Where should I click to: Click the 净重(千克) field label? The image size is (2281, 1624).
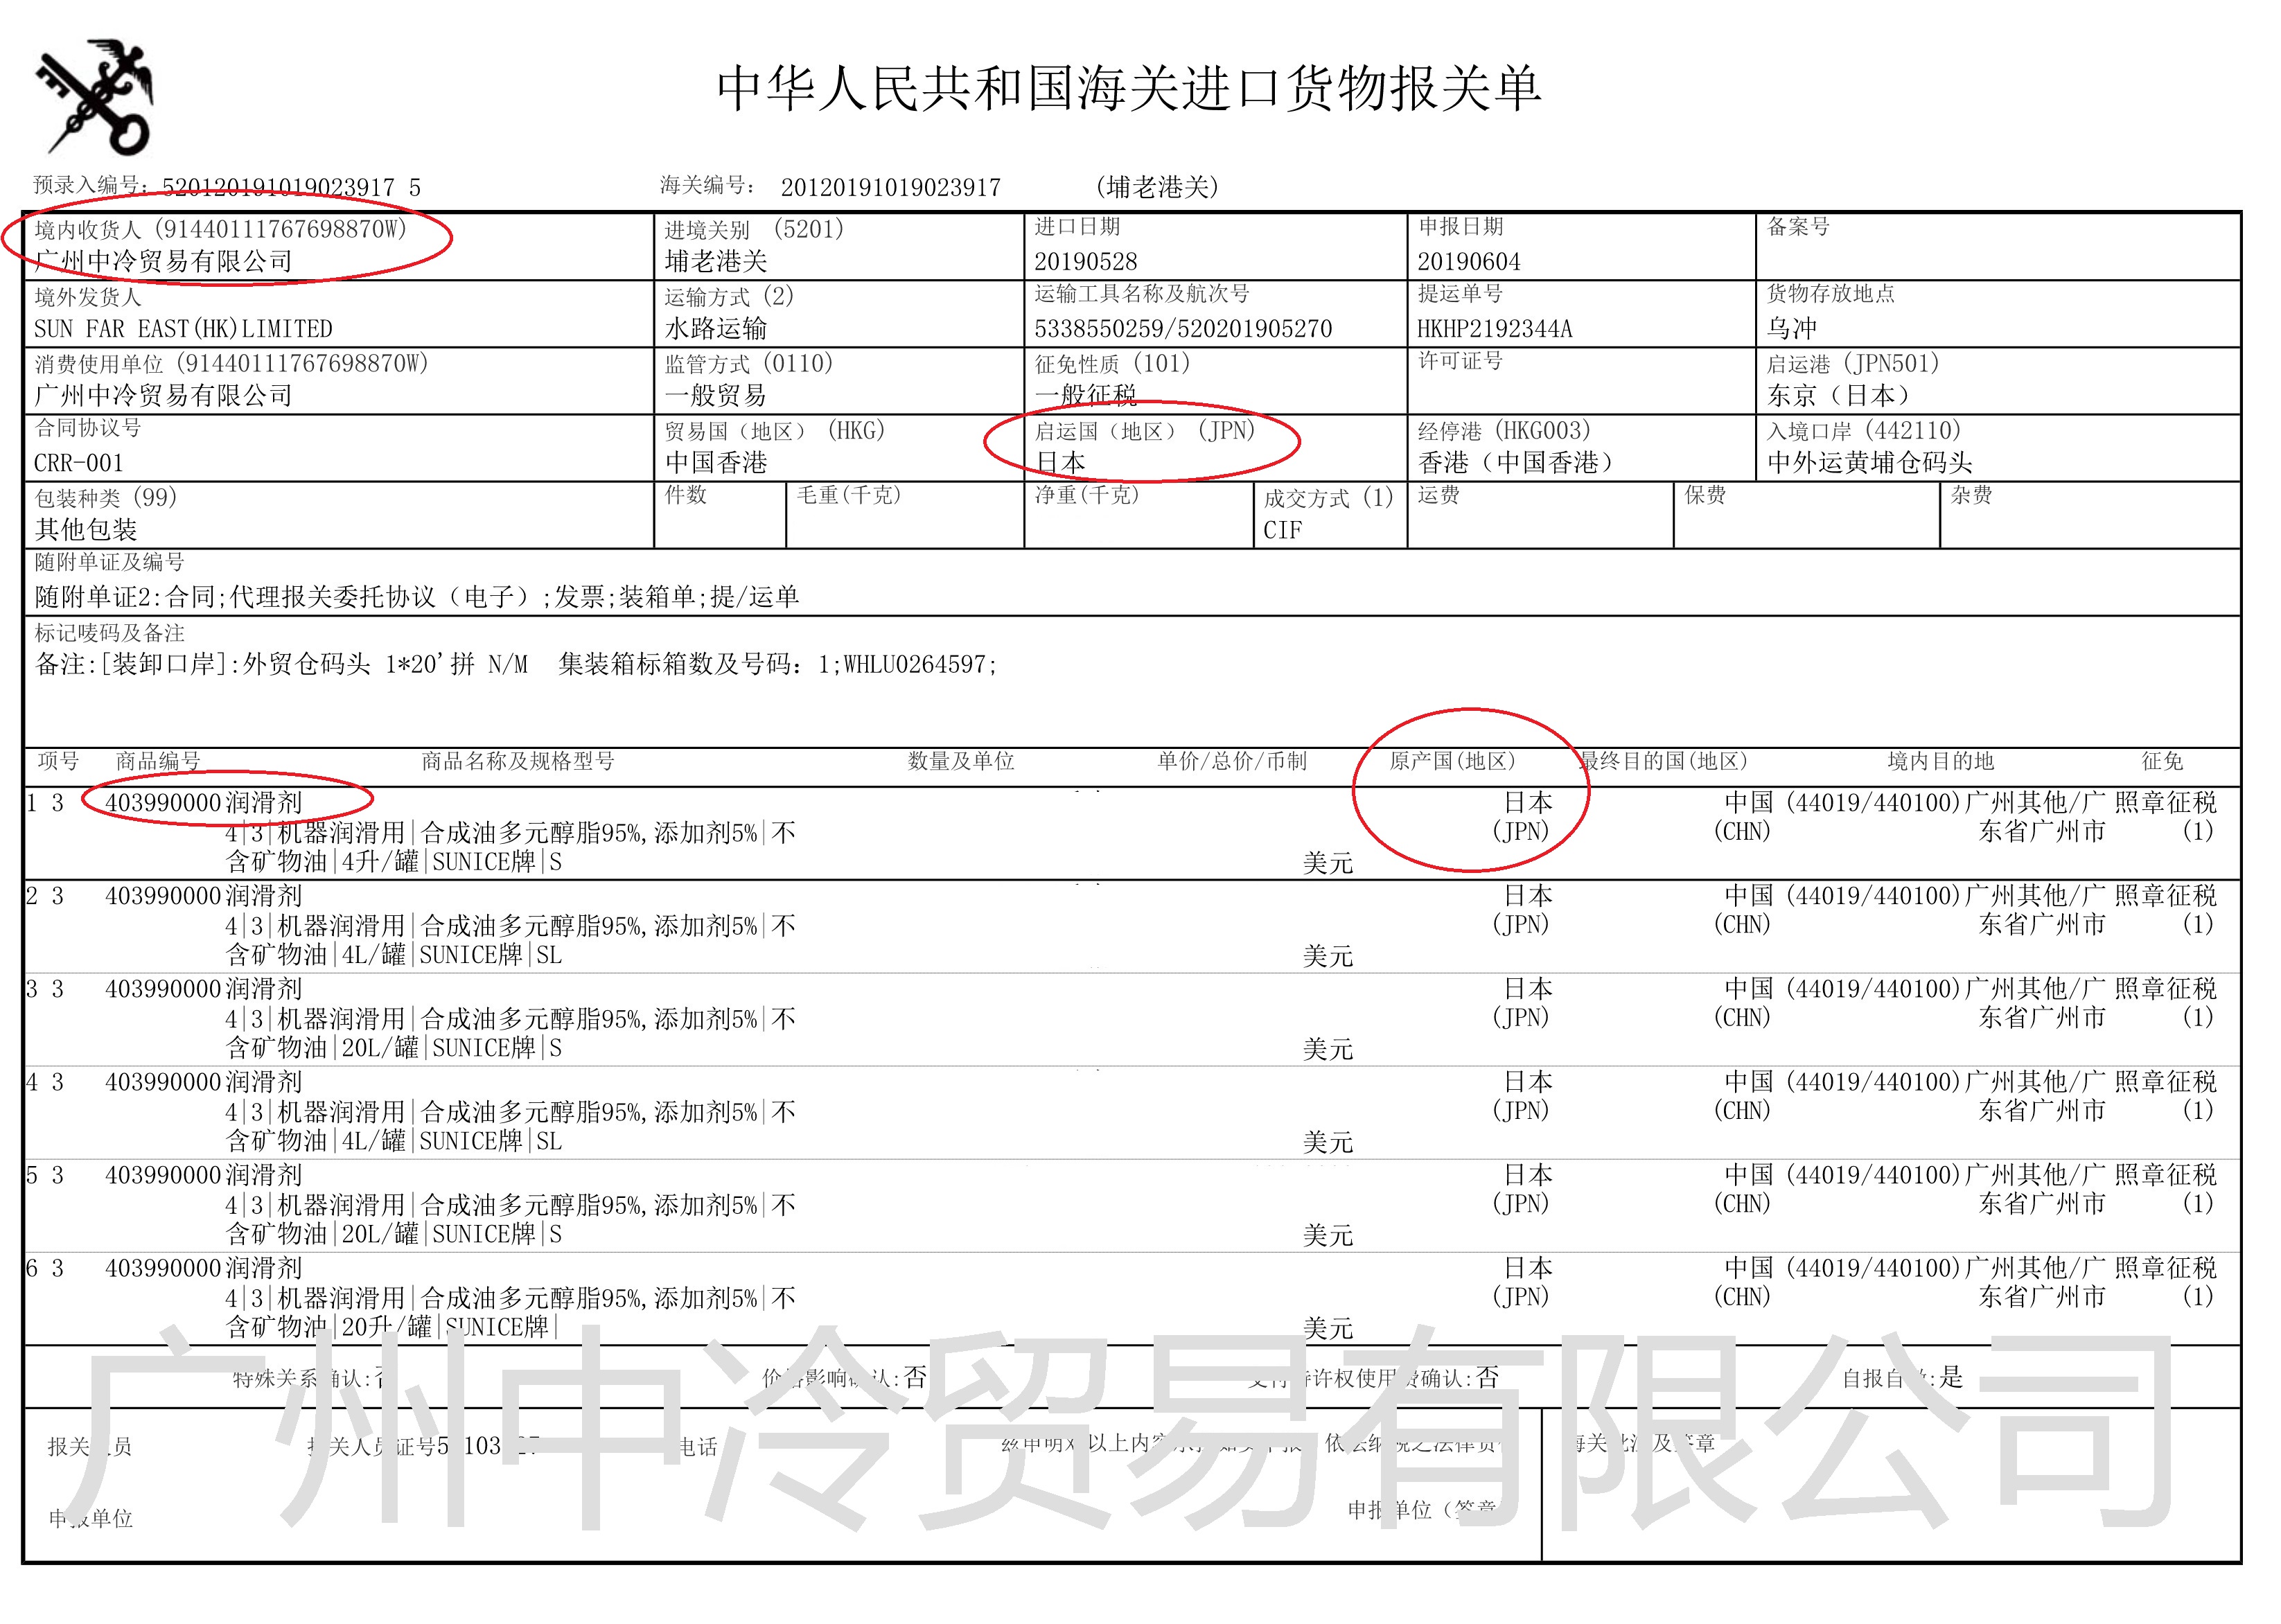point(1087,495)
